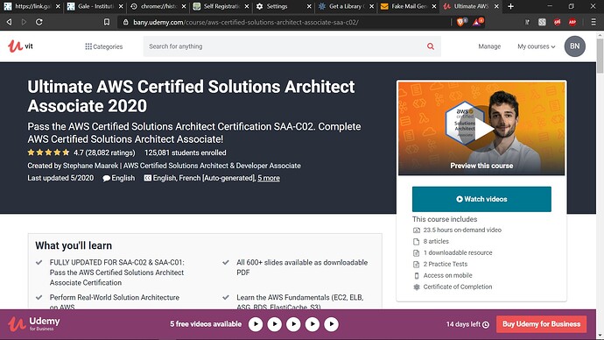Open Brave Shields lion icon
Viewport: 604px width, 340px height.
click(460, 22)
